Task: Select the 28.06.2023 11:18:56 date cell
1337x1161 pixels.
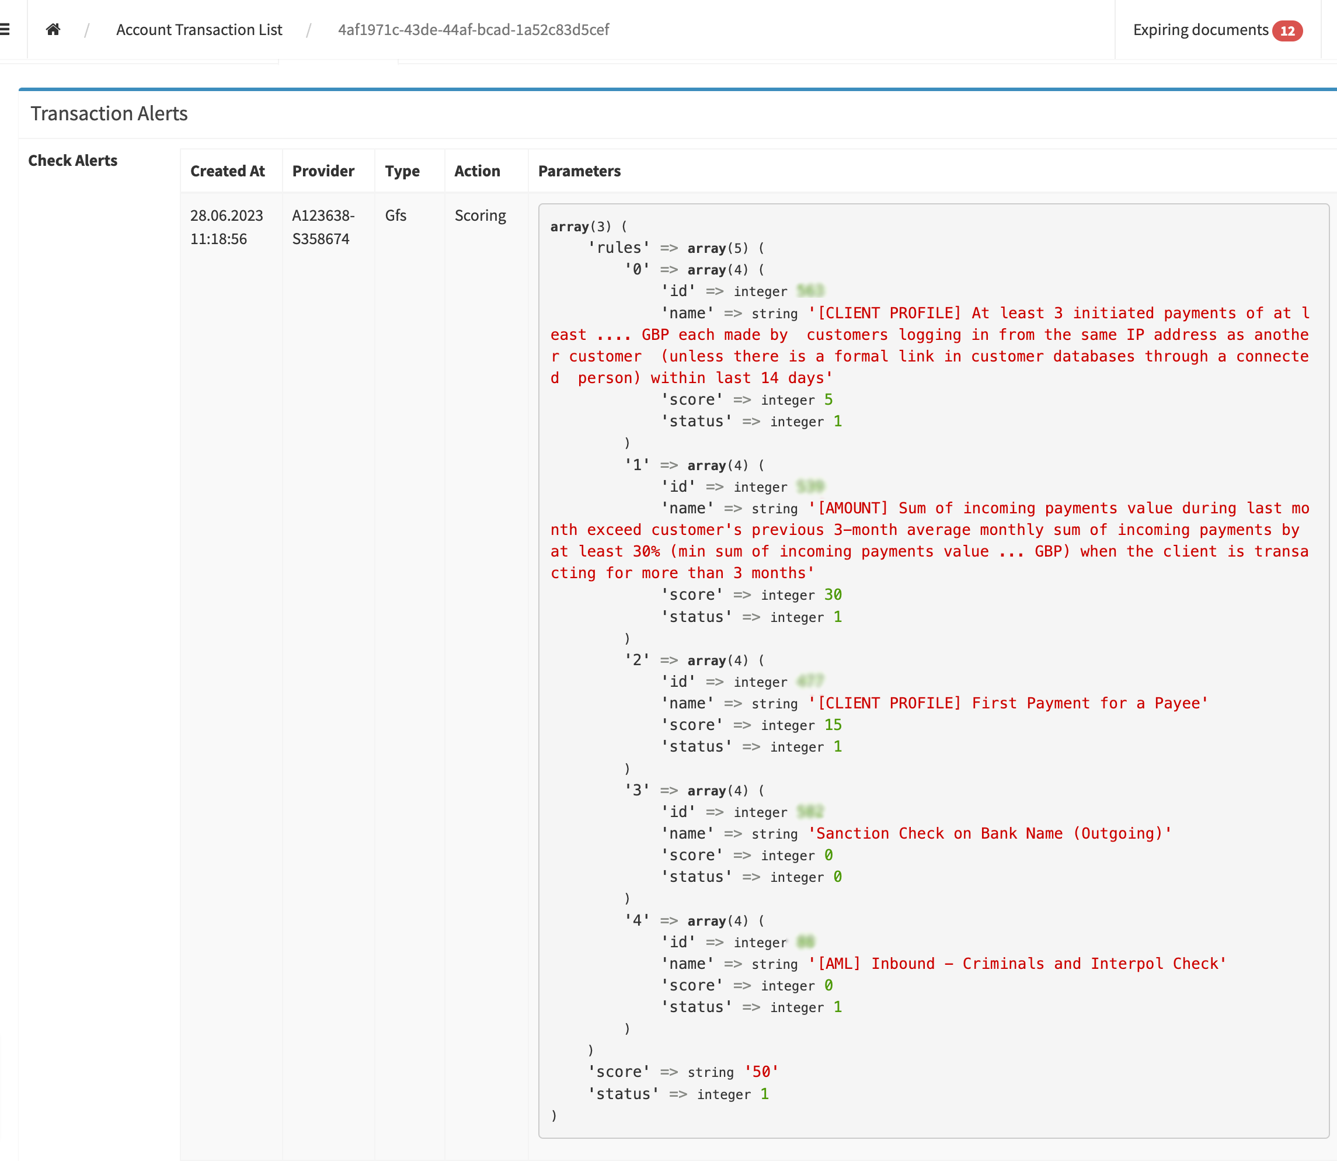Action: pos(226,227)
